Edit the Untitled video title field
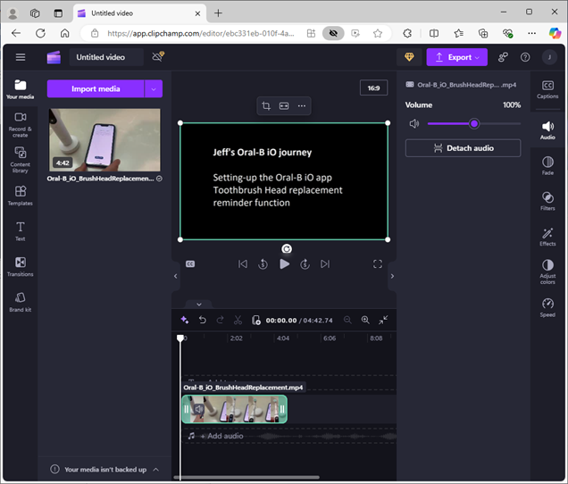 coord(106,57)
